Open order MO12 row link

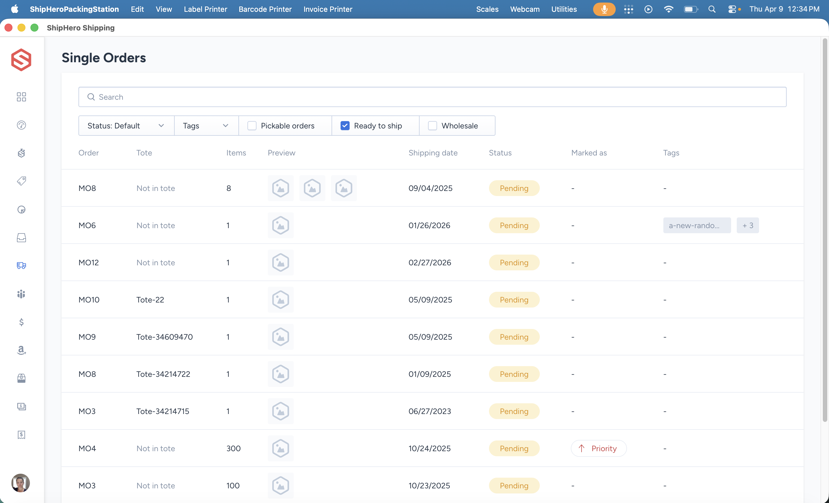[89, 262]
